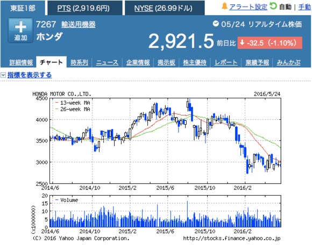Click the 26-week MA legend entry
Screen dimensions: 312x245
click(x=73, y=109)
